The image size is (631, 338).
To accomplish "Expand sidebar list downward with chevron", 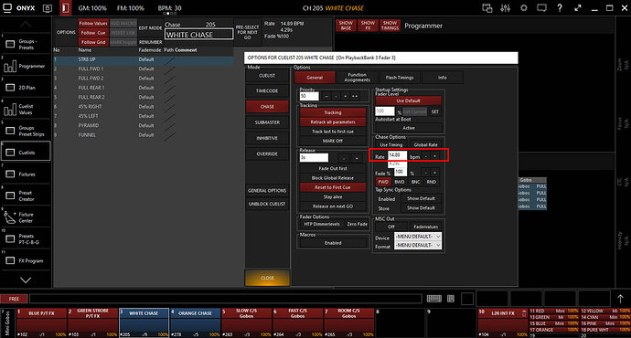I will point(26,280).
